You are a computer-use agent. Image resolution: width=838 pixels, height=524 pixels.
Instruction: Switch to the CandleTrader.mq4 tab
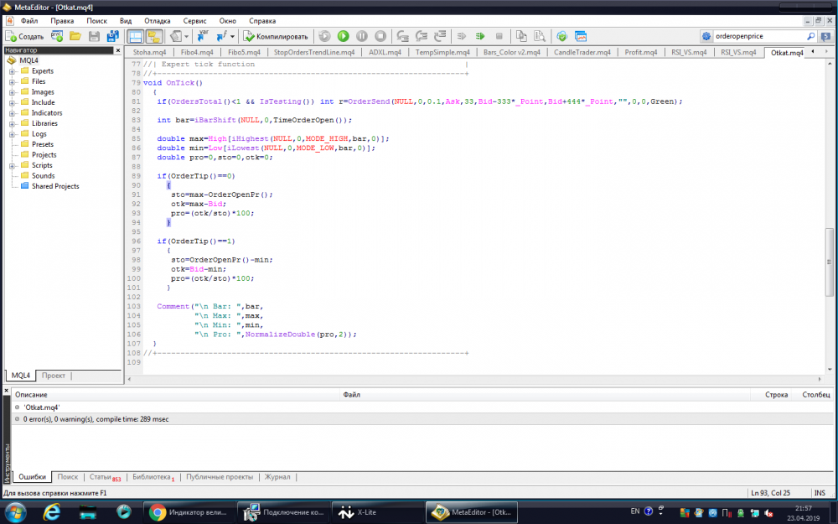582,52
